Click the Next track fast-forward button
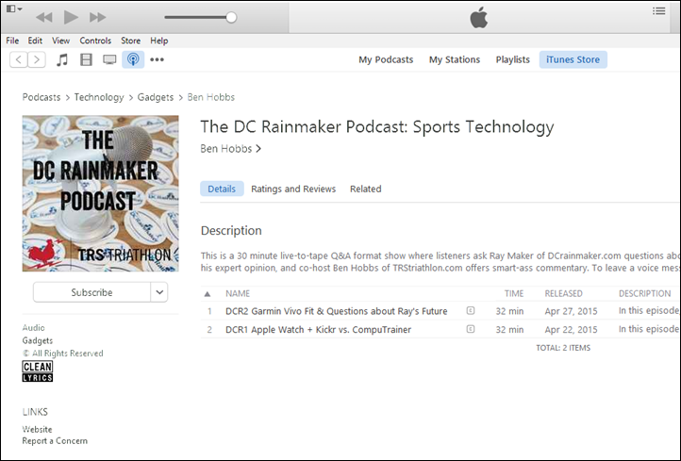The width and height of the screenshot is (681, 461). coord(98,17)
